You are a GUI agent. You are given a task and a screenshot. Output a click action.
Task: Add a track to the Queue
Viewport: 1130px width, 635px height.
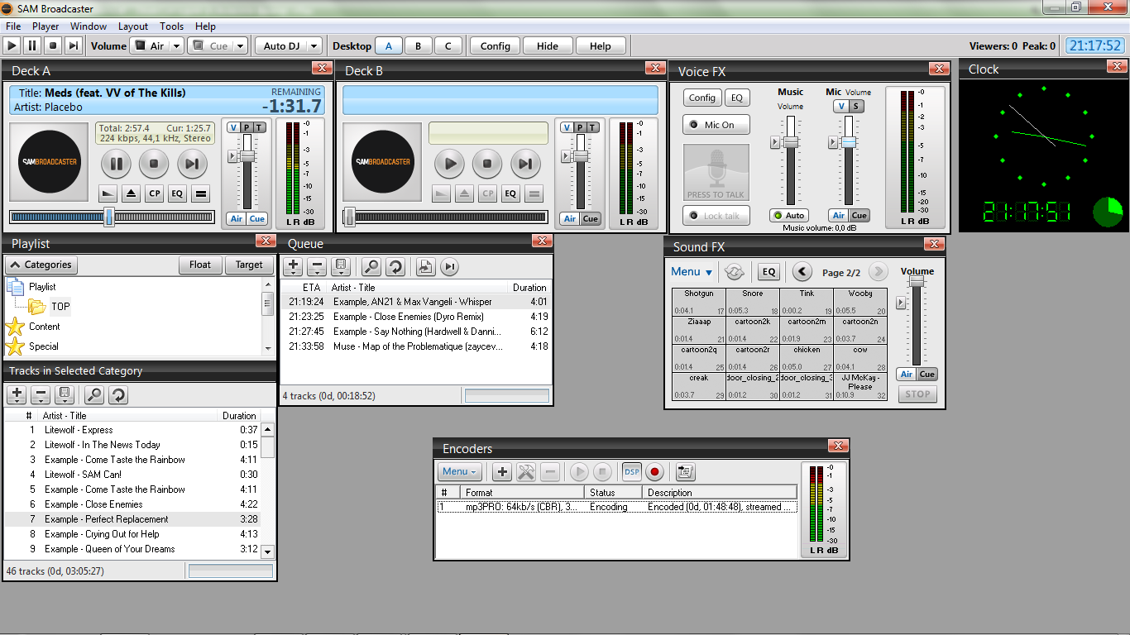tap(293, 267)
